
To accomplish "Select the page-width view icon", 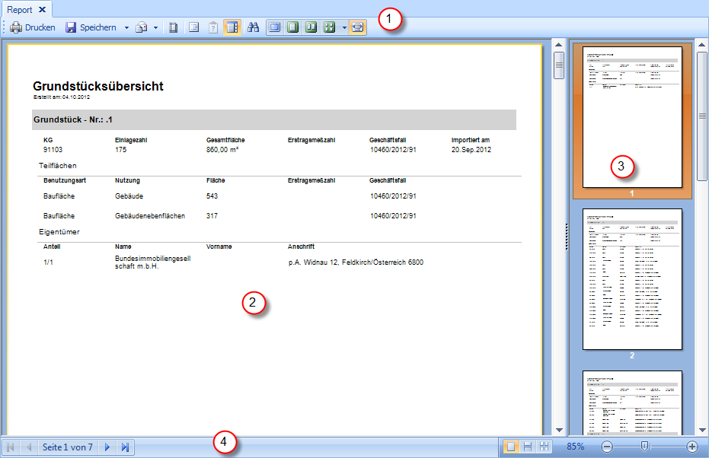I will tap(274, 27).
